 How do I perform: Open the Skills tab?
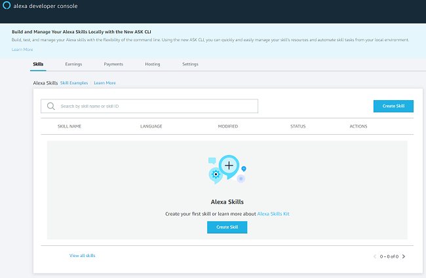(x=38, y=64)
